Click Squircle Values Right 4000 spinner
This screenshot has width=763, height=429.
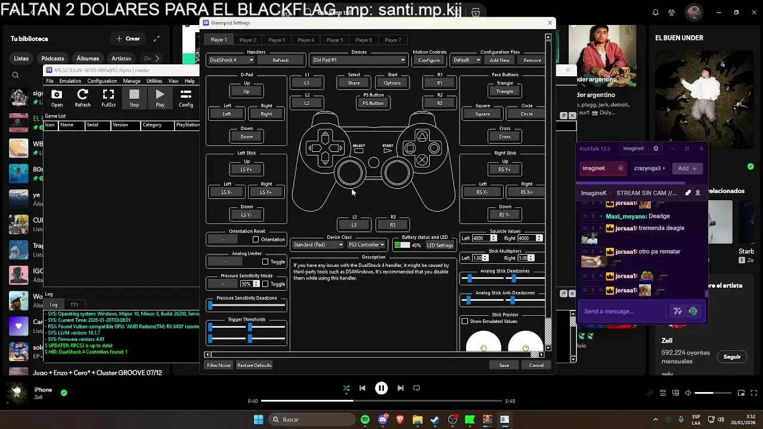click(530, 238)
